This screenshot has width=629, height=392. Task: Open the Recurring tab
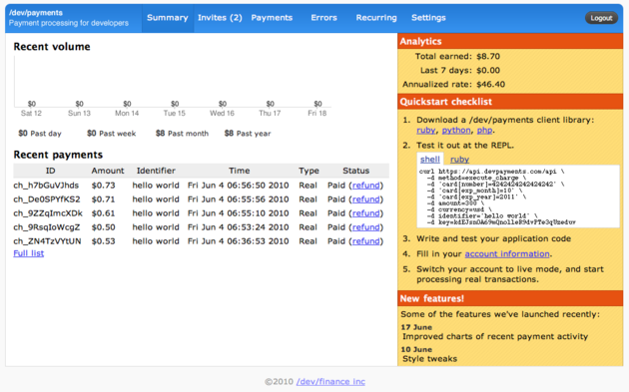click(x=376, y=18)
